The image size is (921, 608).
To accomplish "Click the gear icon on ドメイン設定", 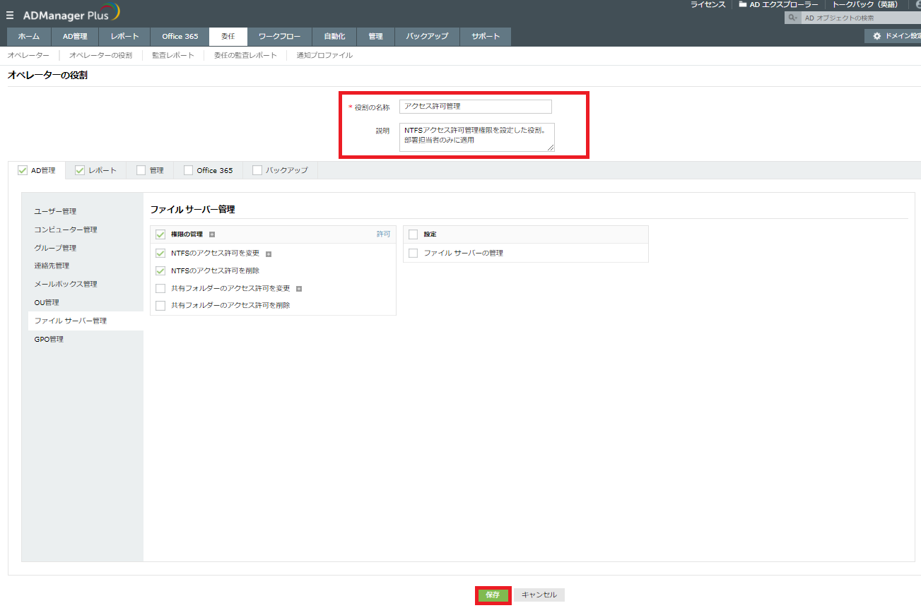I will pyautogui.click(x=877, y=36).
